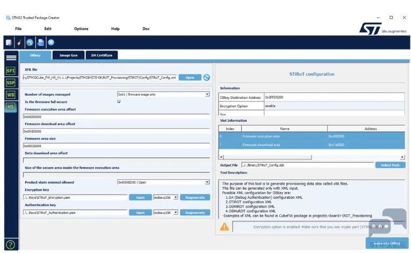Toggle the firmware full secure checkbox

pyautogui.click(x=119, y=102)
